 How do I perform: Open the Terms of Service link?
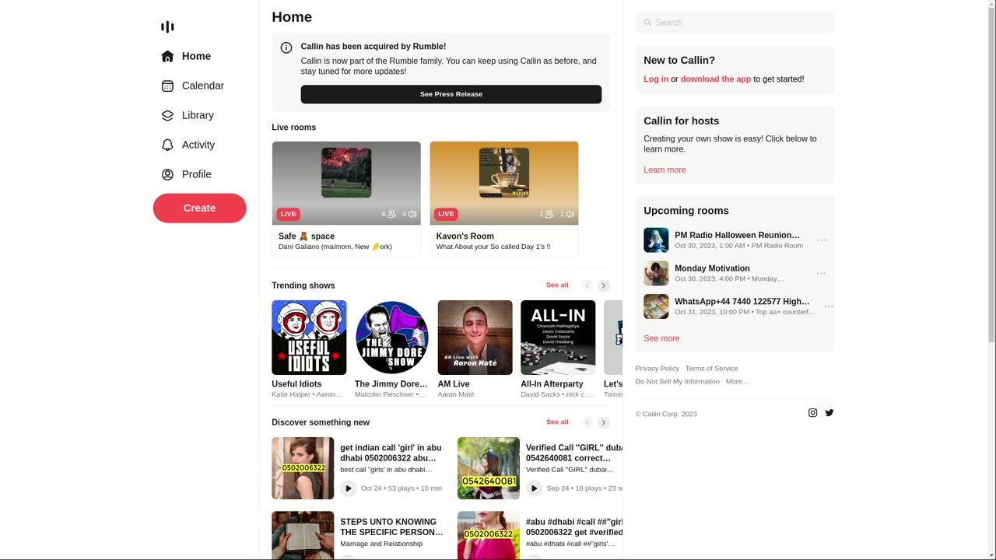712,369
